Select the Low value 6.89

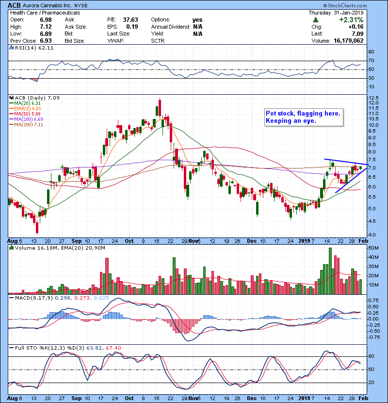click(46, 34)
